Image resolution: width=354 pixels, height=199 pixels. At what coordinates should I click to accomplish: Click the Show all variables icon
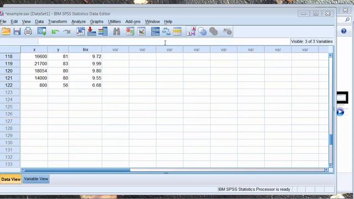coord(214,32)
